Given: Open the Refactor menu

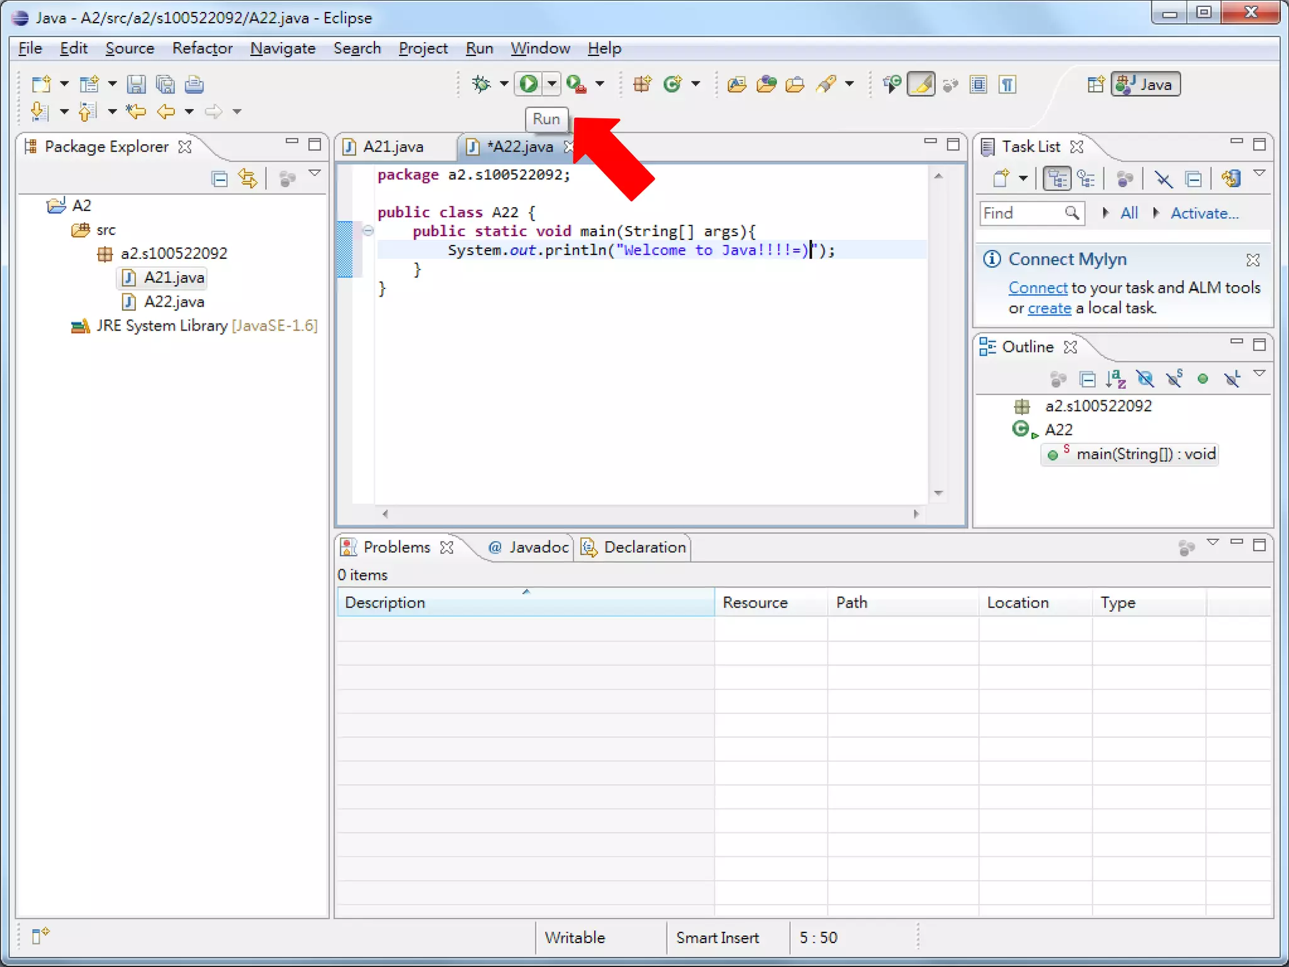Looking at the screenshot, I should point(202,48).
